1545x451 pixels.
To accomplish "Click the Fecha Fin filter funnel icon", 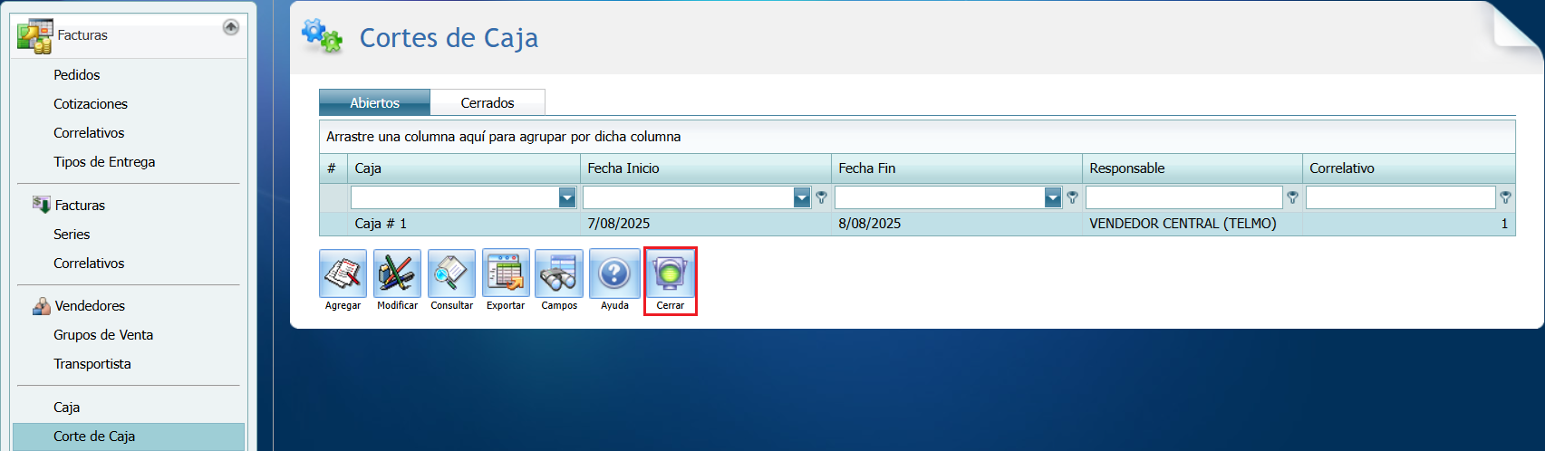I will pos(1072,197).
